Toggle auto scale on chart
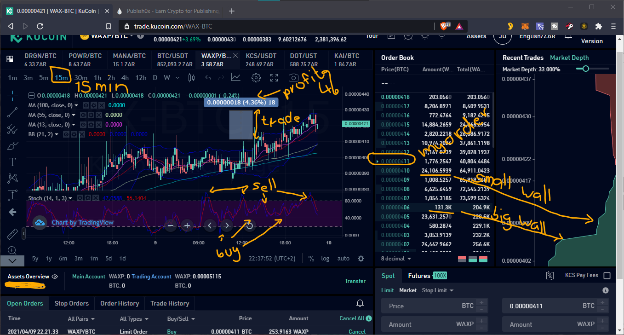624x335 pixels. [343, 259]
